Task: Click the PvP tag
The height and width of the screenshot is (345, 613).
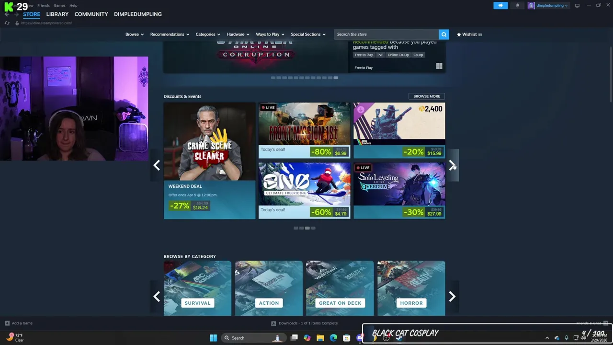Action: click(x=380, y=55)
